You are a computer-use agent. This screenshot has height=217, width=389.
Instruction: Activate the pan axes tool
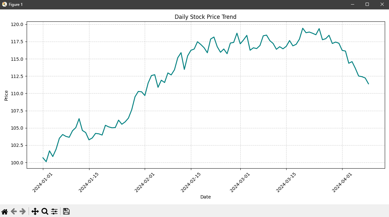35,211
